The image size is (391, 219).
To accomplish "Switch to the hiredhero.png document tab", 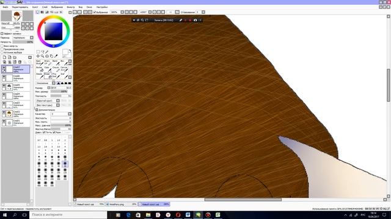I will [x=122, y=204].
